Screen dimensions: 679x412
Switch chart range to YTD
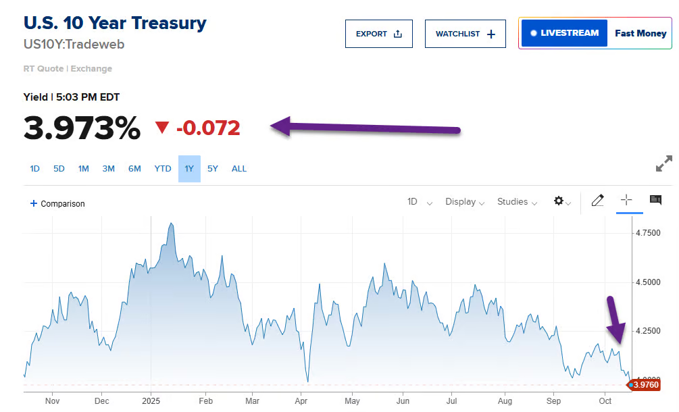pyautogui.click(x=163, y=169)
